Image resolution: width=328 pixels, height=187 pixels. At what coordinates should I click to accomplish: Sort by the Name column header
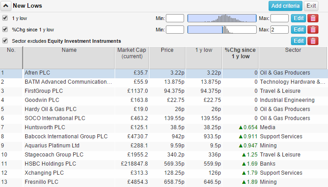[x=69, y=58]
